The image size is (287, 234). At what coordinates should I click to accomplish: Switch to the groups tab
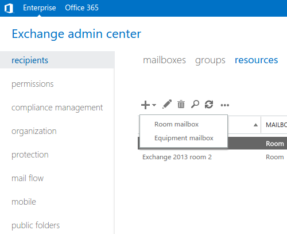tap(210, 60)
